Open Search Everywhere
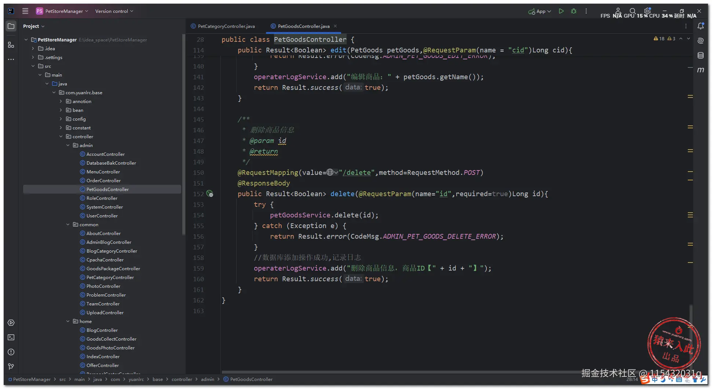 632,11
